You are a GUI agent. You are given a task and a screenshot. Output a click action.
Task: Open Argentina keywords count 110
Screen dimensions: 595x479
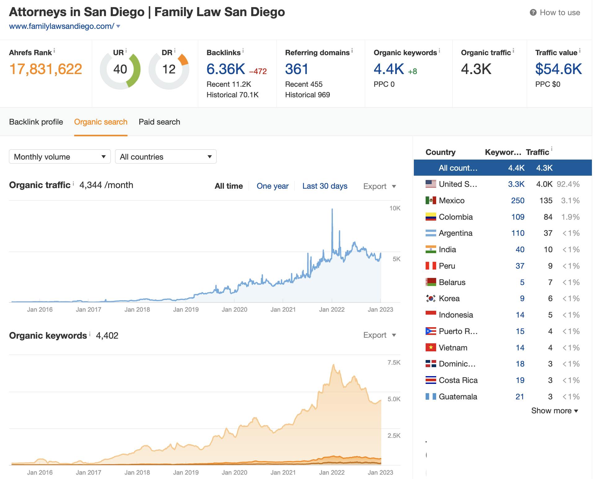coord(518,233)
